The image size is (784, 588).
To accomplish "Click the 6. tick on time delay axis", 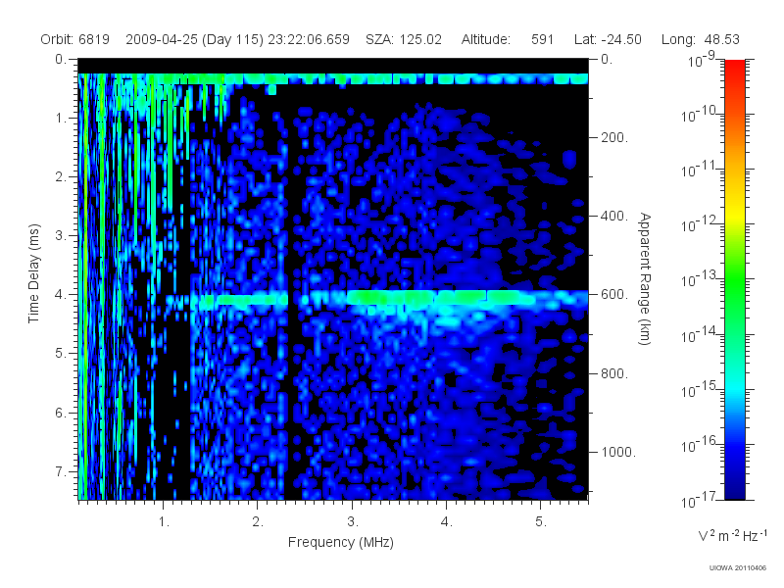I will click(61, 413).
